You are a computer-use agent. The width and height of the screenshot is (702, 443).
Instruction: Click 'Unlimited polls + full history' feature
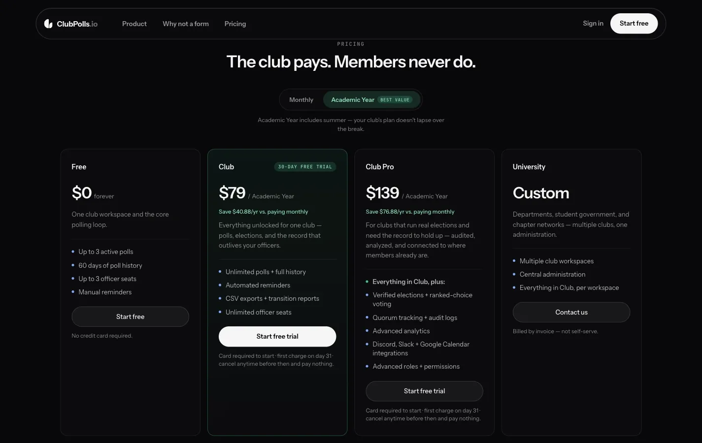pyautogui.click(x=266, y=272)
